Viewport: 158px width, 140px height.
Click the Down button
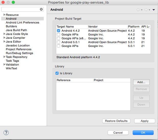click(x=141, y=105)
